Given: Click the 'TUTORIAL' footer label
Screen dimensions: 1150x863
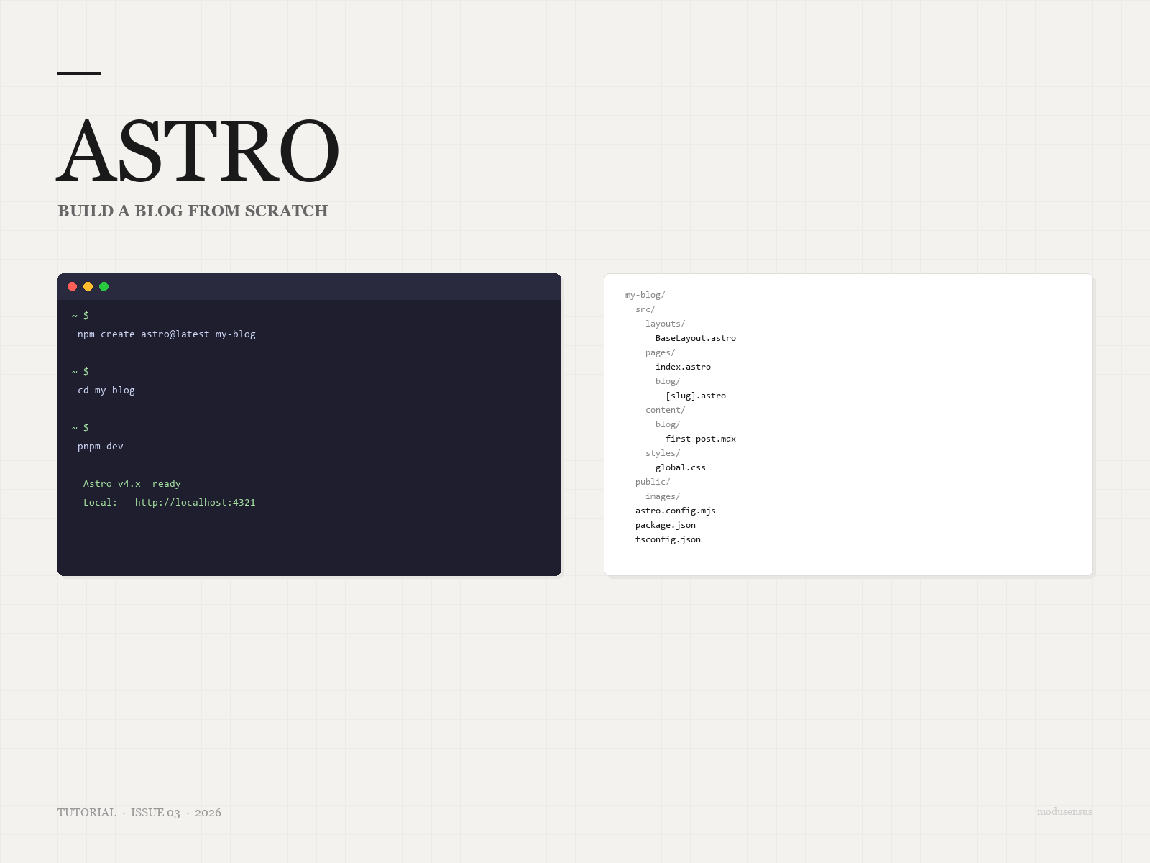Looking at the screenshot, I should (87, 812).
